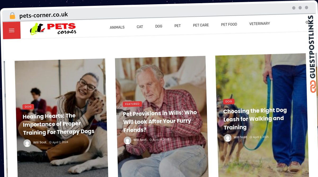Screen dimensions: 318x177
Task: Select the PET CARE menu item
Action: (x=201, y=25)
